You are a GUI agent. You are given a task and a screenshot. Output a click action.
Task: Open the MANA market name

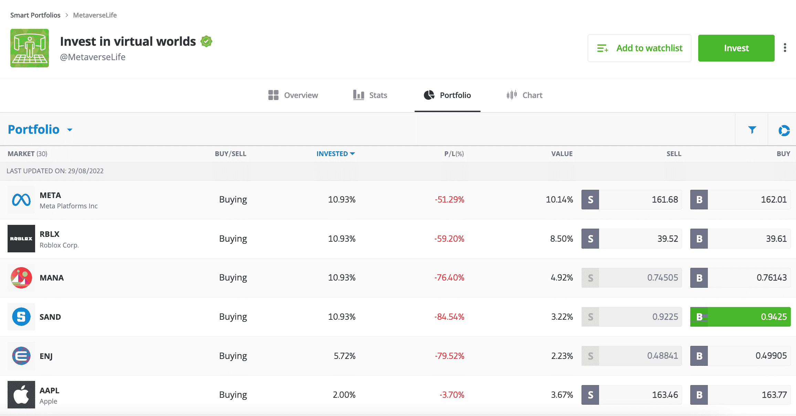click(x=52, y=278)
